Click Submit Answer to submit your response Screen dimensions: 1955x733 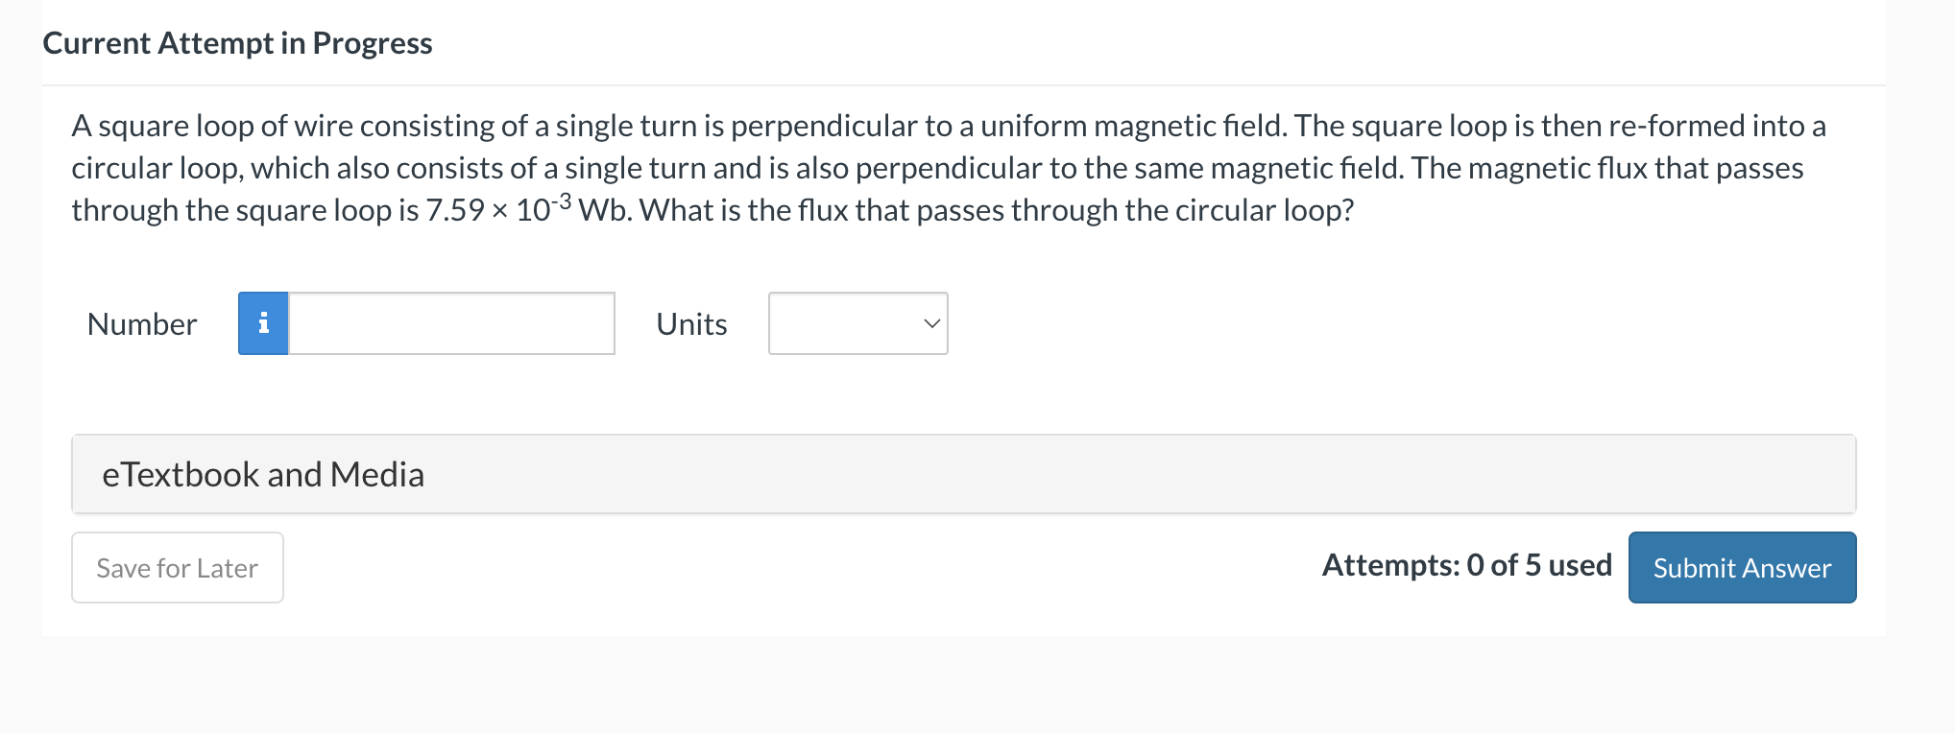[1741, 567]
